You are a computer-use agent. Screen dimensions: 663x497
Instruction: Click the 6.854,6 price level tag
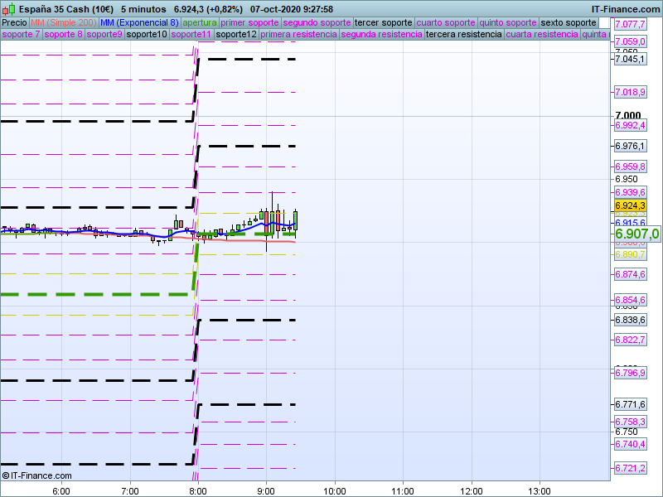point(630,300)
